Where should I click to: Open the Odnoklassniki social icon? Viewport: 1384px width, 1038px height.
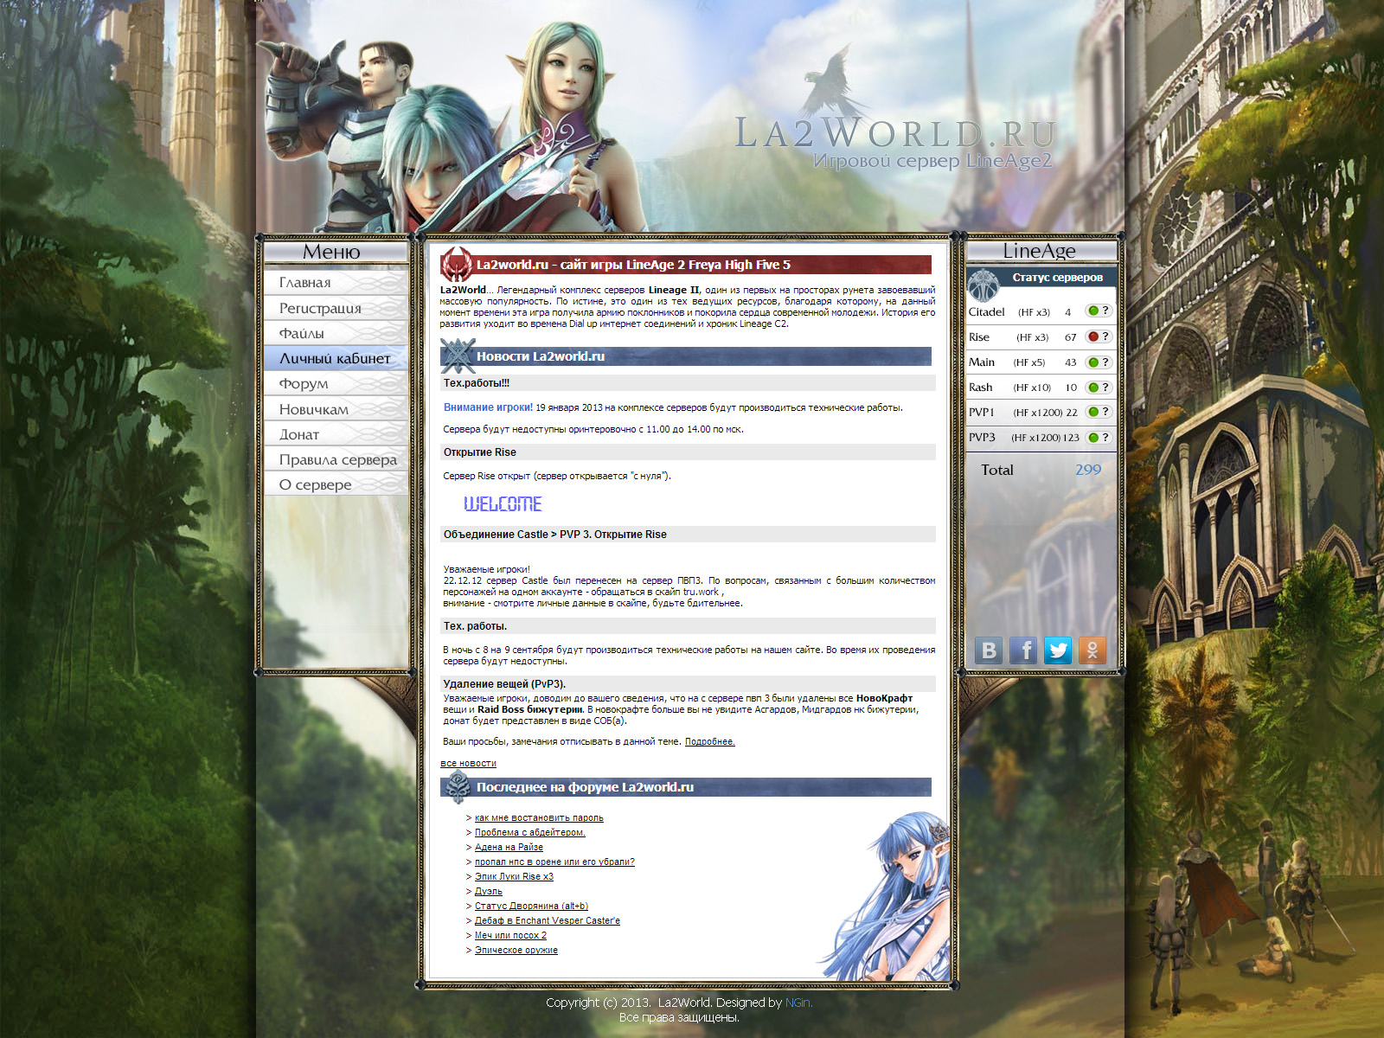(1092, 650)
